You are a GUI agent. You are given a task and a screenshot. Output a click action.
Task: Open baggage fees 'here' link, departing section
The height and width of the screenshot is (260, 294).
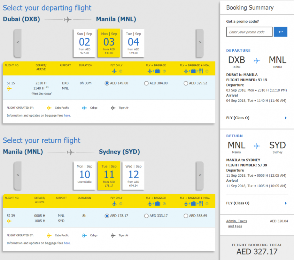(67, 115)
